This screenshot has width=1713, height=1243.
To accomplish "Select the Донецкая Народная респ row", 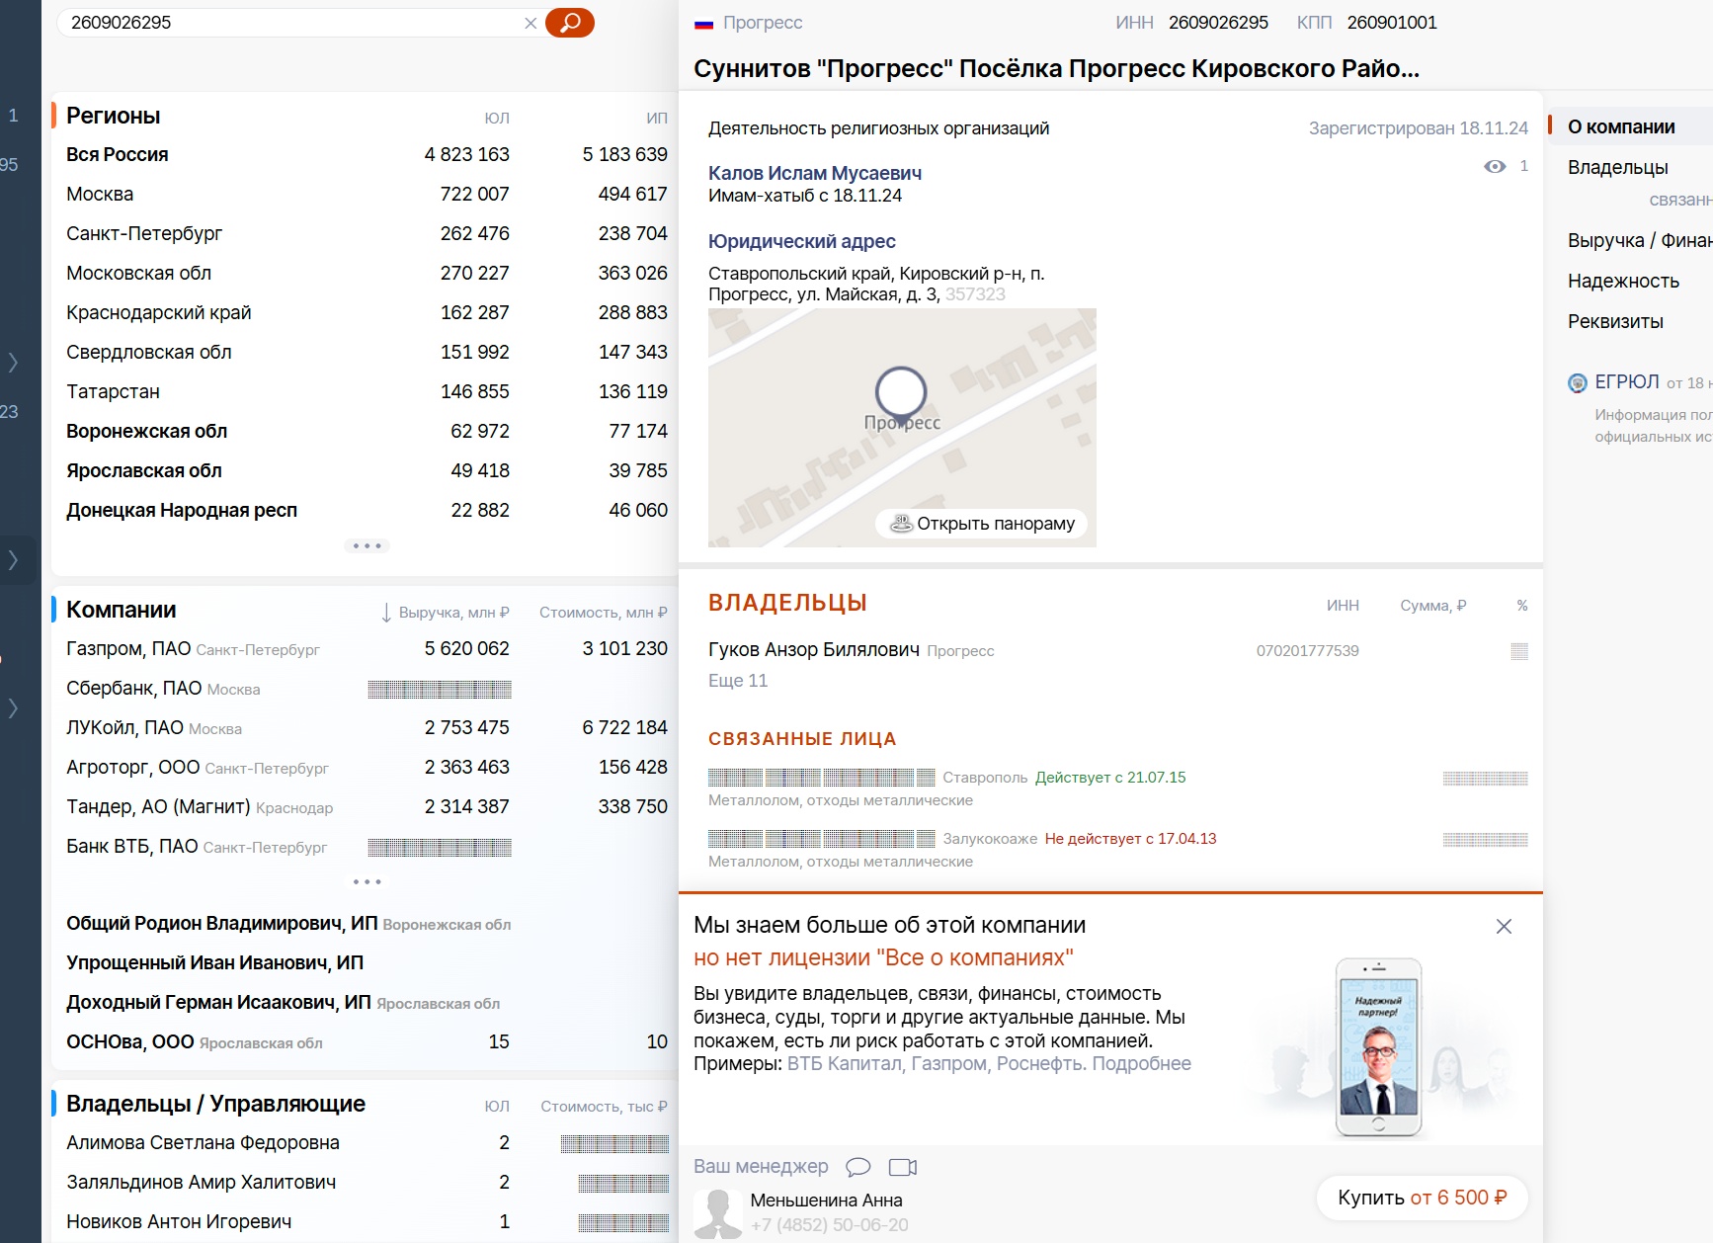I will pos(367,511).
